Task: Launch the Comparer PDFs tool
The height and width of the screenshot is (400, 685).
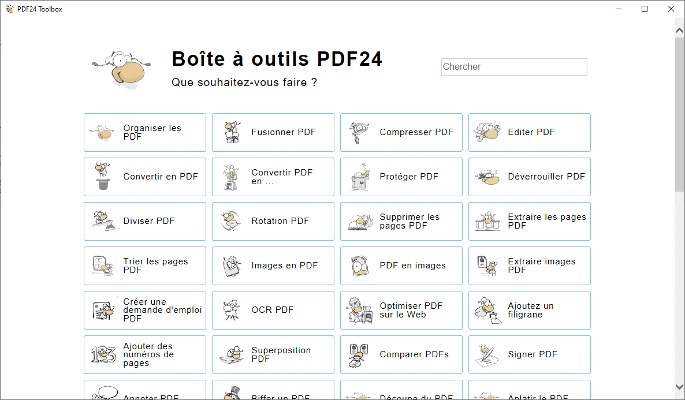Action: click(x=401, y=354)
